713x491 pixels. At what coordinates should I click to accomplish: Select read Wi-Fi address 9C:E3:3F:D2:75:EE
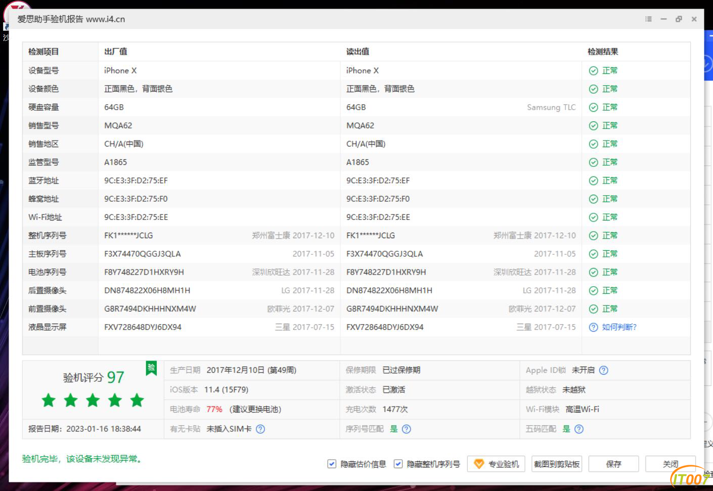(x=378, y=217)
